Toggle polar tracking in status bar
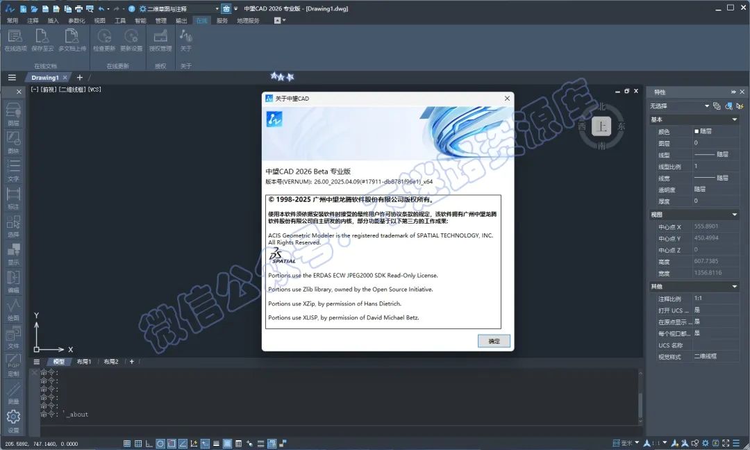Screen dimensions: 750x450 [x=160, y=443]
